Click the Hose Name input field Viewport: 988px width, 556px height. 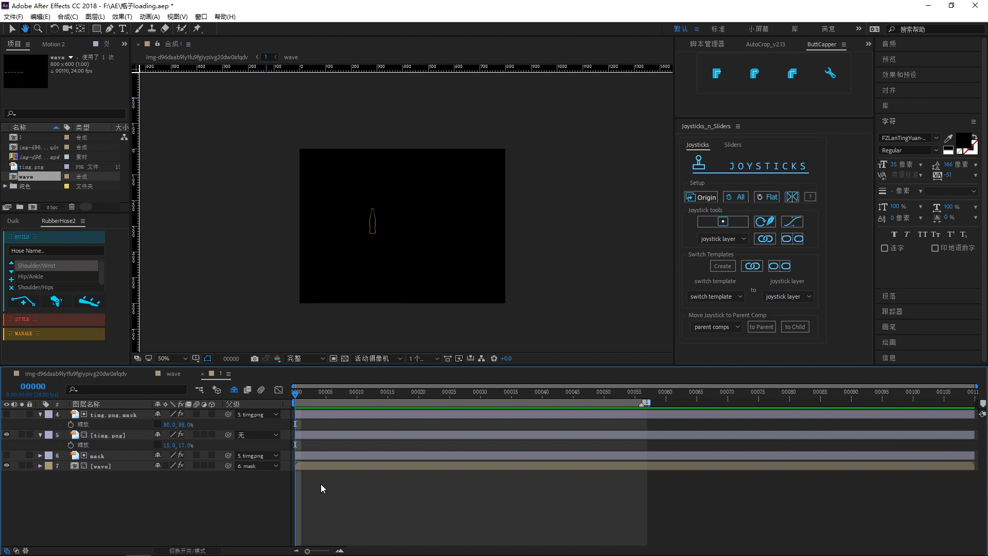tap(57, 251)
